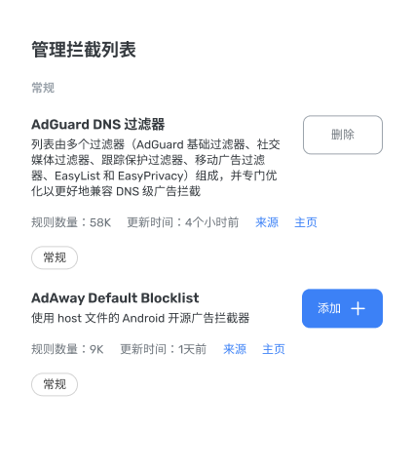Remove the AdGuard DNS 过滤器 with 删除
Viewport: 414px width, 471px height.
point(343,135)
